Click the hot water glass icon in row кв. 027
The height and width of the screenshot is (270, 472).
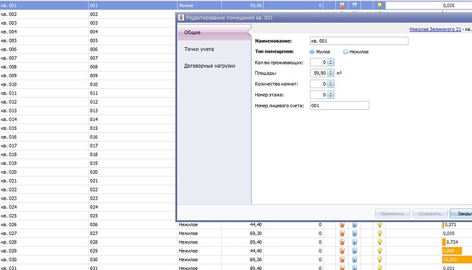(x=342, y=233)
